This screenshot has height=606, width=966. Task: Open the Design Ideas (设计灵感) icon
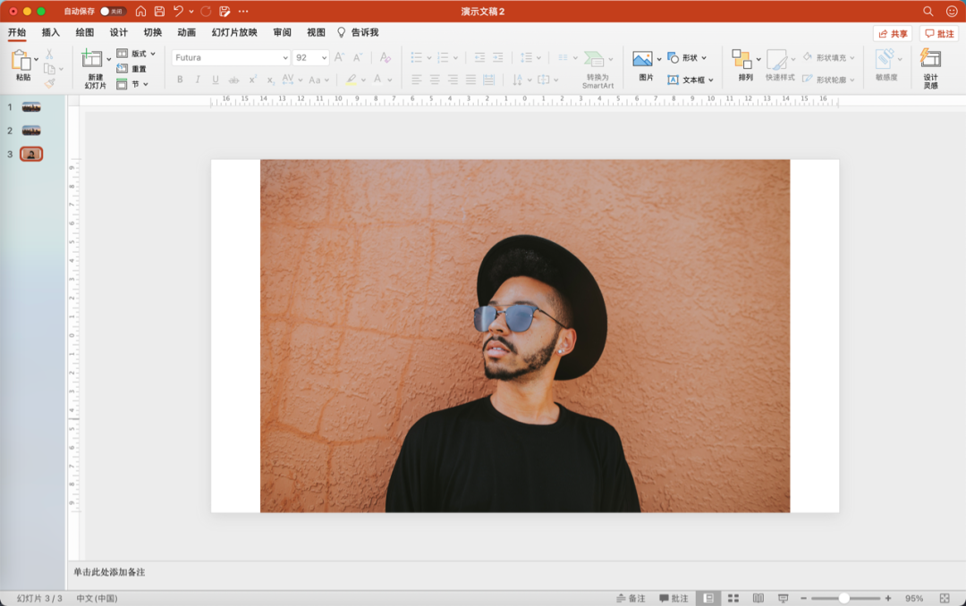930,58
